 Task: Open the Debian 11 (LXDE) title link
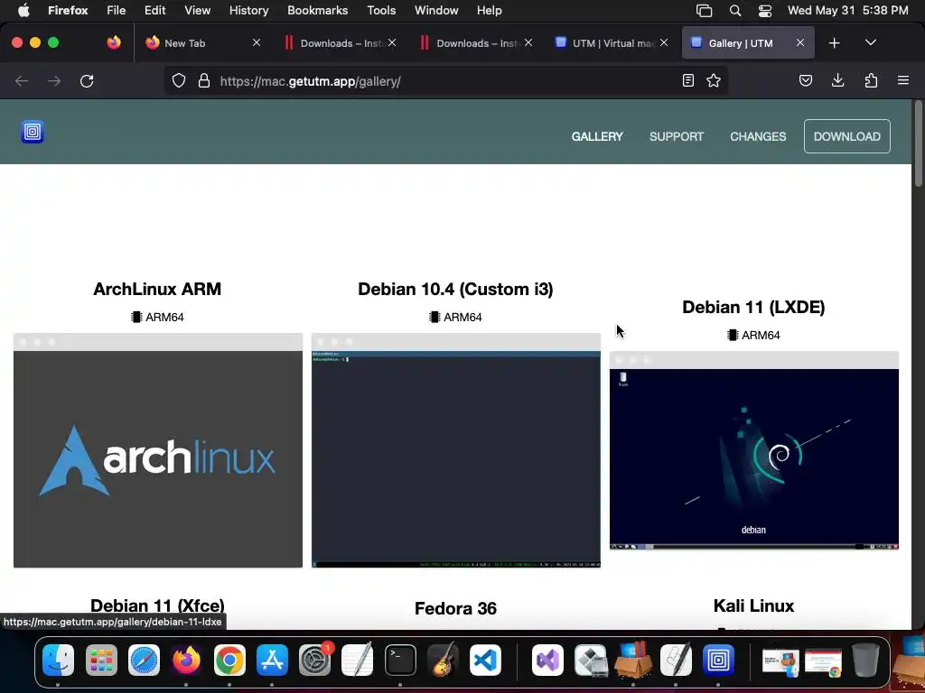753,307
